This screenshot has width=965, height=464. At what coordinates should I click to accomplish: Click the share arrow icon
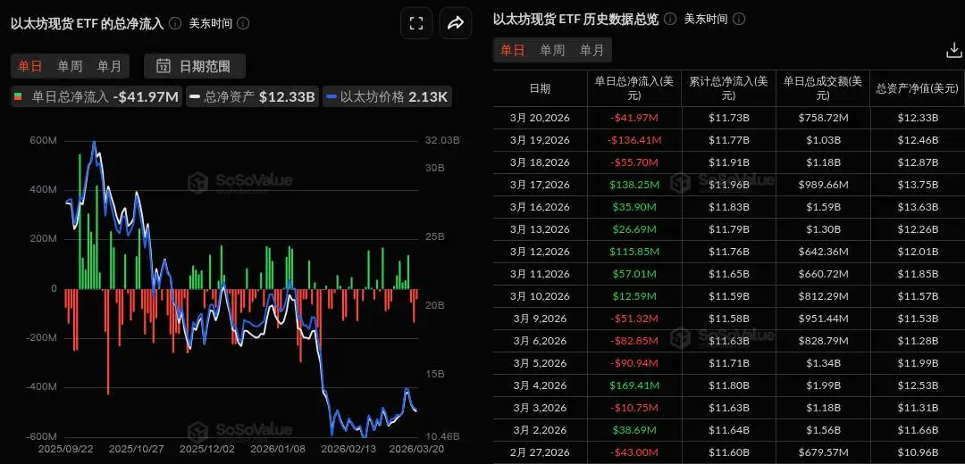pyautogui.click(x=456, y=23)
